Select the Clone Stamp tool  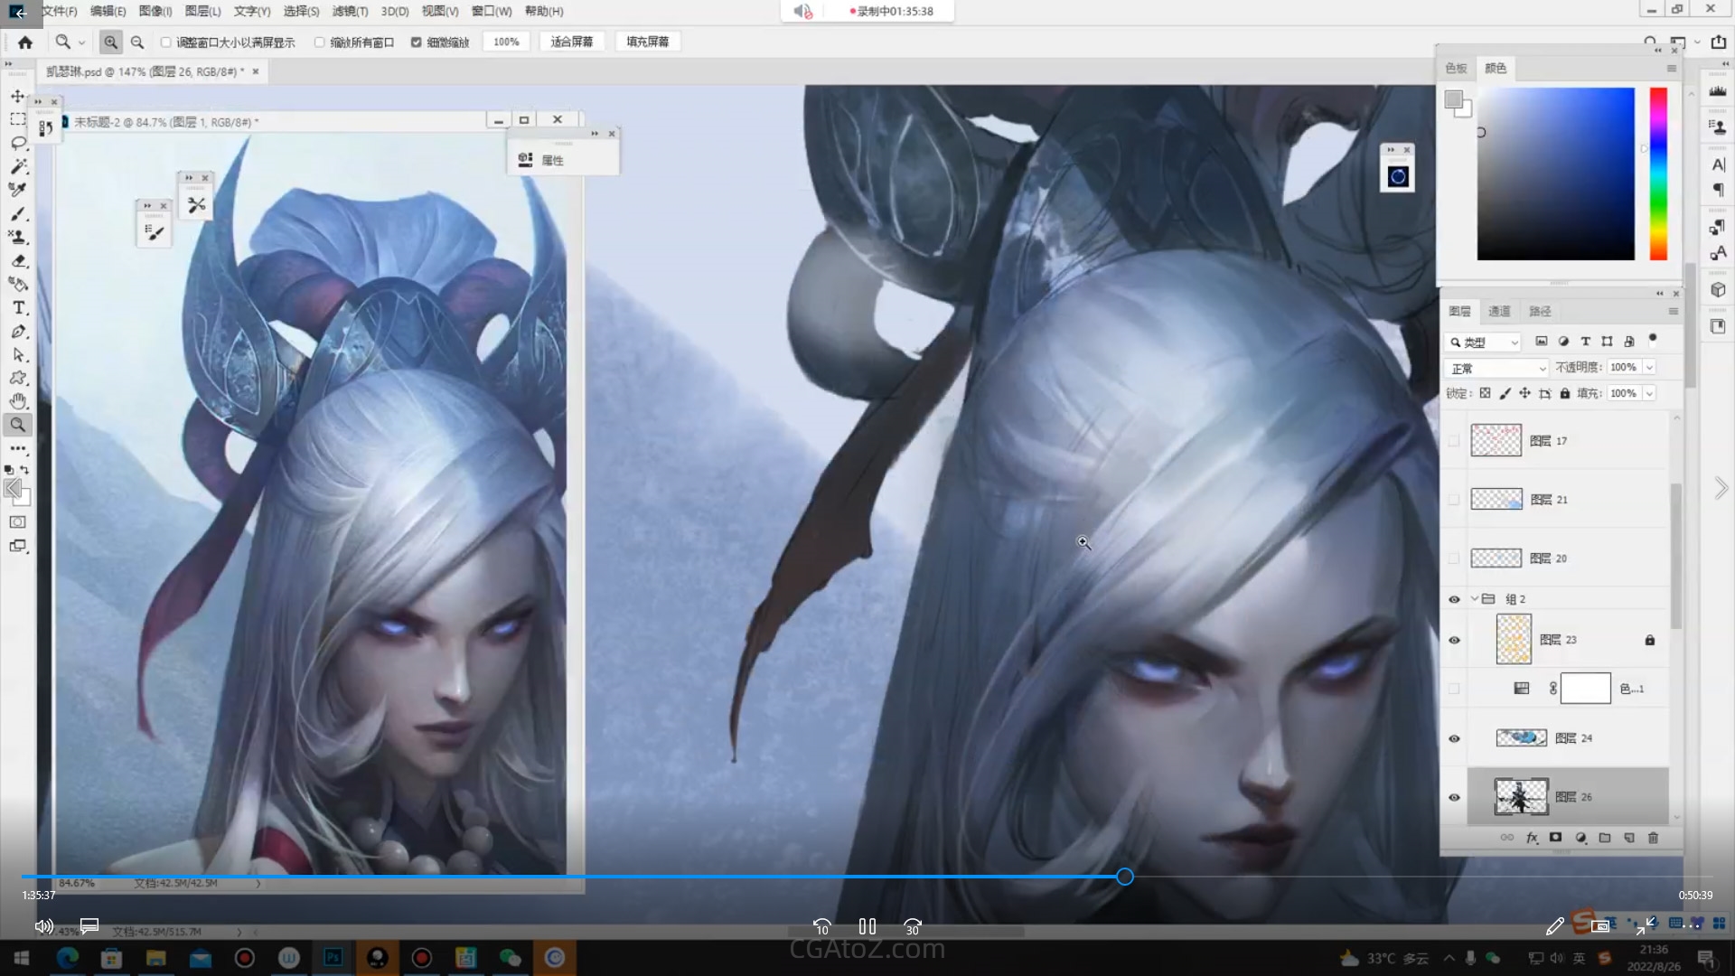point(17,237)
